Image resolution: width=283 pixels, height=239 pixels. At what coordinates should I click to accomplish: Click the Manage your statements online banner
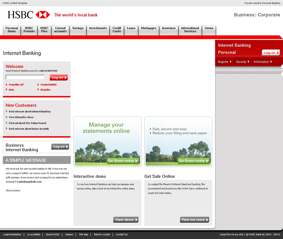107,142
